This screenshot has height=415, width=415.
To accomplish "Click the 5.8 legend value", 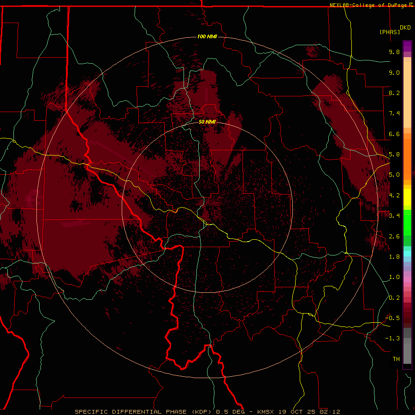I will pyautogui.click(x=394, y=154).
